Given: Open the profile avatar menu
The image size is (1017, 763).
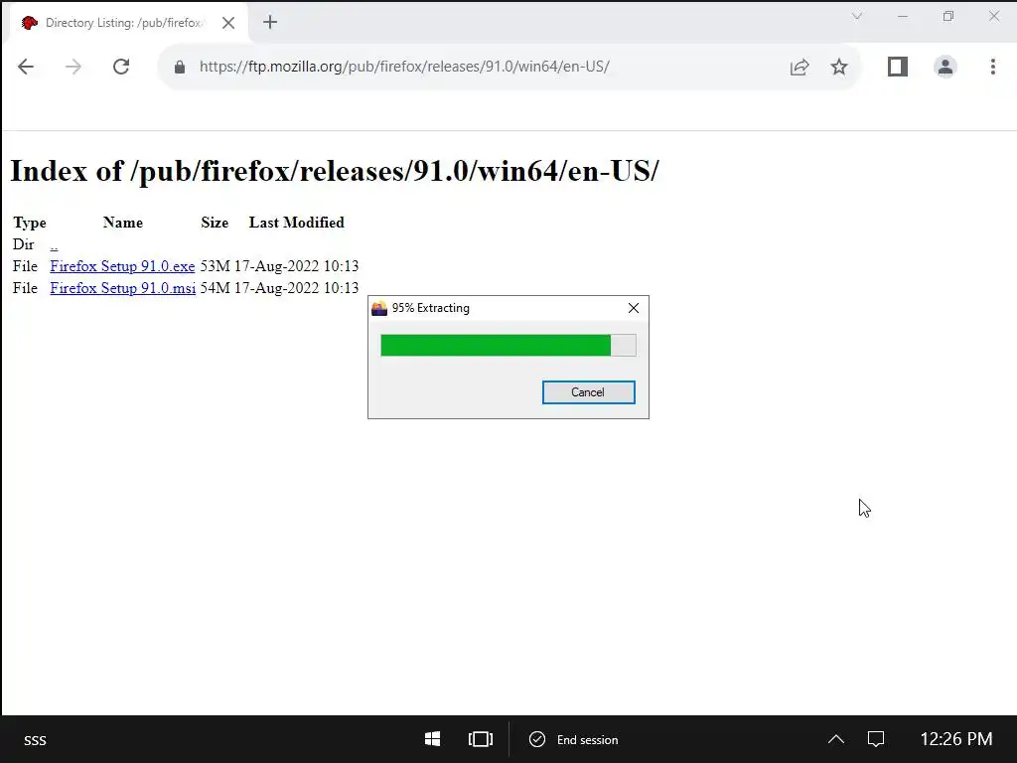Looking at the screenshot, I should click(x=945, y=67).
